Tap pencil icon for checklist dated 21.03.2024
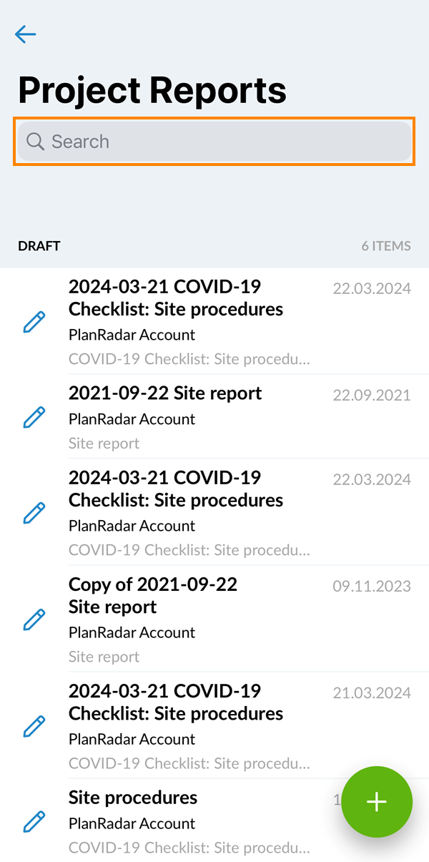This screenshot has width=429, height=862. [x=34, y=726]
